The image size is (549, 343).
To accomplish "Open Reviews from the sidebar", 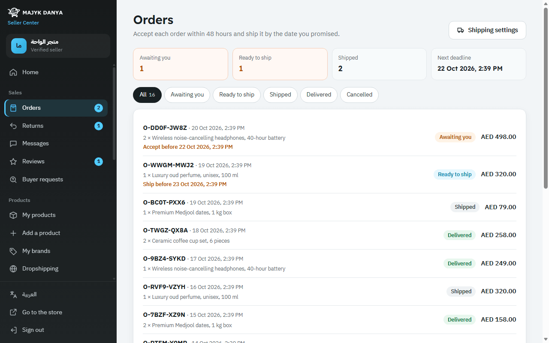I will click(56, 162).
